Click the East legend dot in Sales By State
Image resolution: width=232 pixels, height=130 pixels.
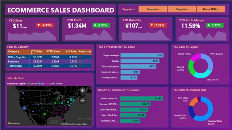(x=40, y=83)
